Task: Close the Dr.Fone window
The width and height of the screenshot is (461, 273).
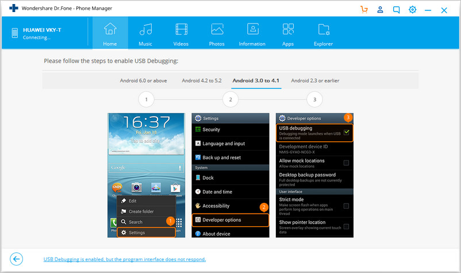Action: (444, 10)
